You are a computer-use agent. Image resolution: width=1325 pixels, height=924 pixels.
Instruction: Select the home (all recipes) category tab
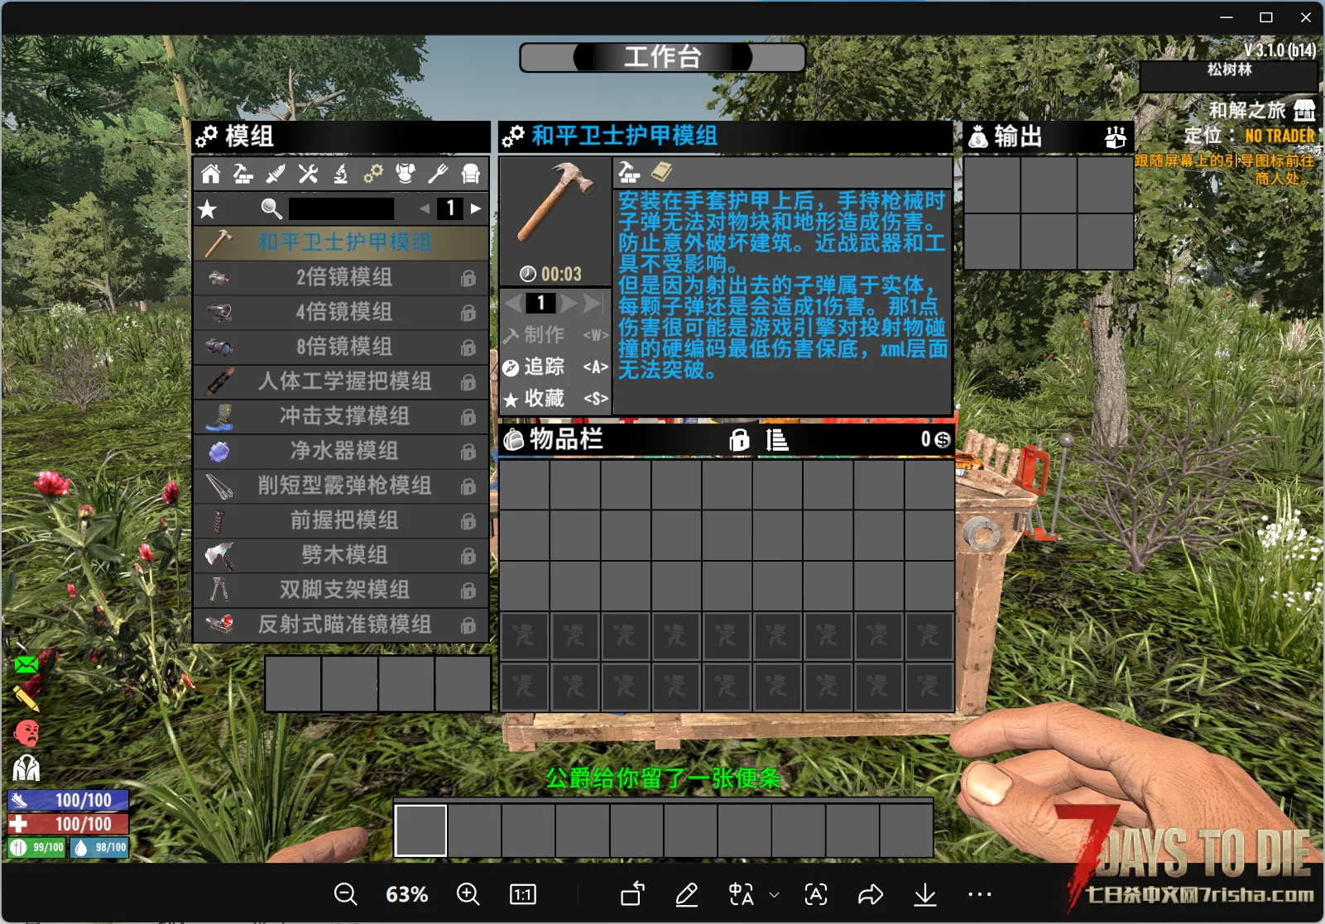211,174
